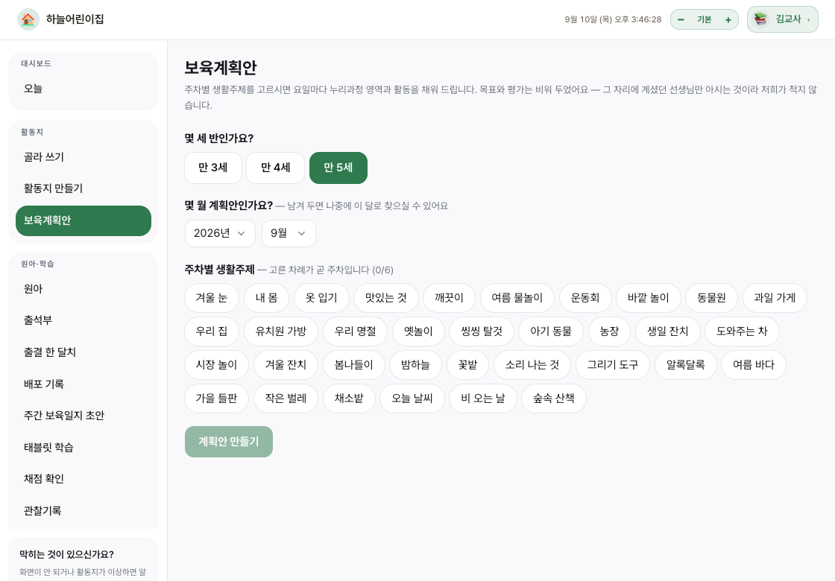The width and height of the screenshot is (835, 581).
Task: Toggle the 가을 들판 theme chip
Action: click(x=216, y=399)
